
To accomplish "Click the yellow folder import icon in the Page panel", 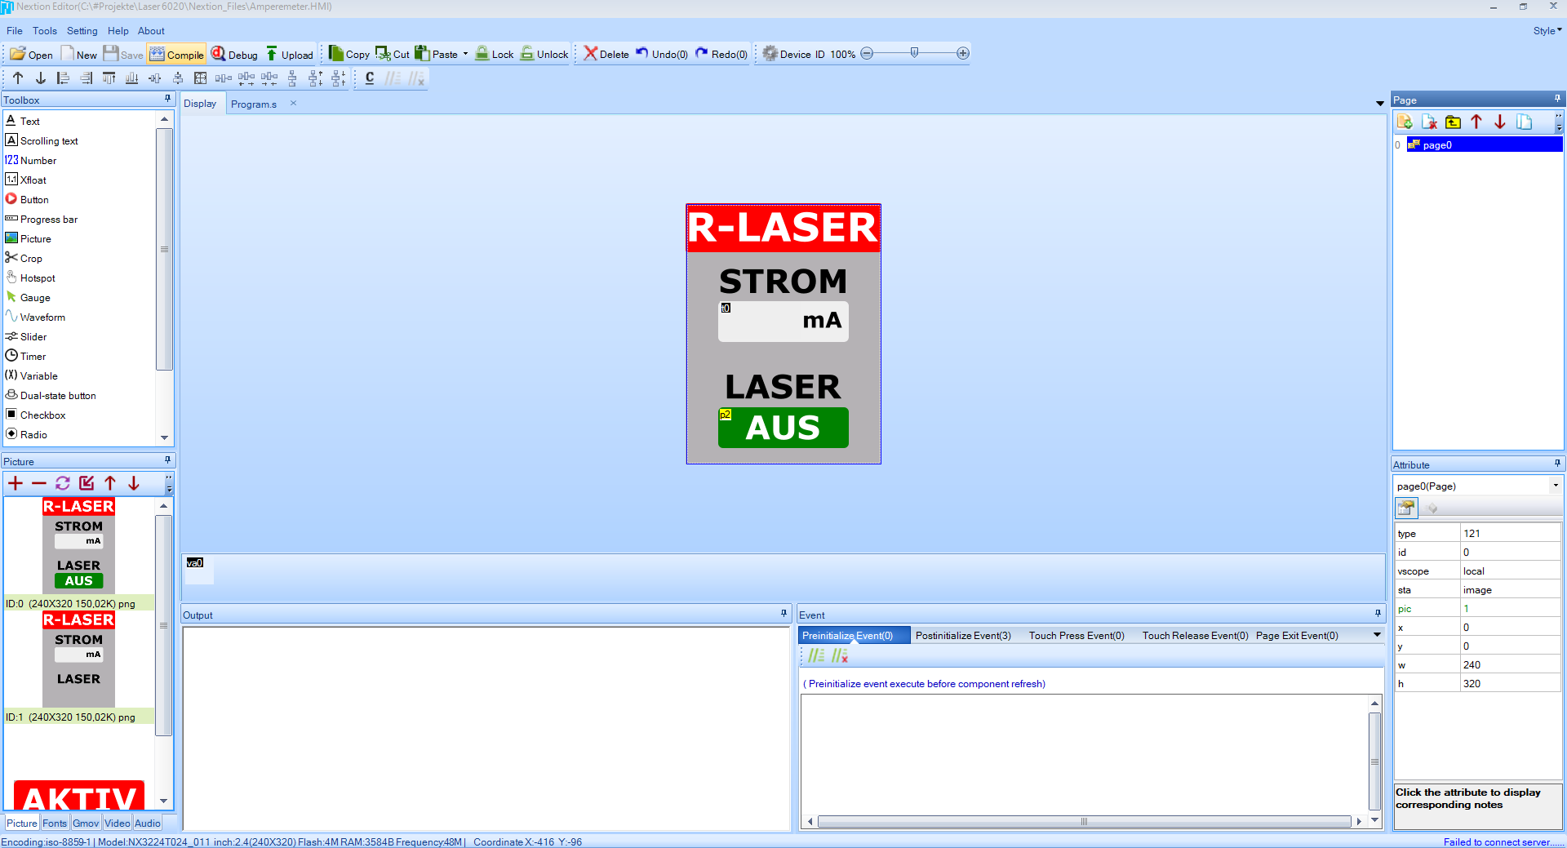I will point(1453,122).
